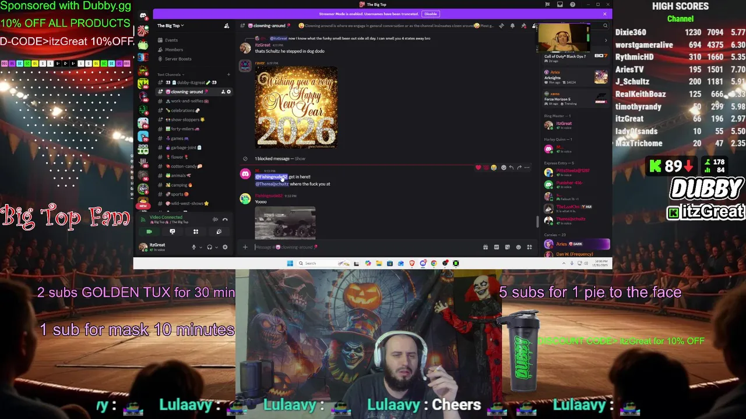Share your screen button
The height and width of the screenshot is (419, 746).
tap(172, 232)
